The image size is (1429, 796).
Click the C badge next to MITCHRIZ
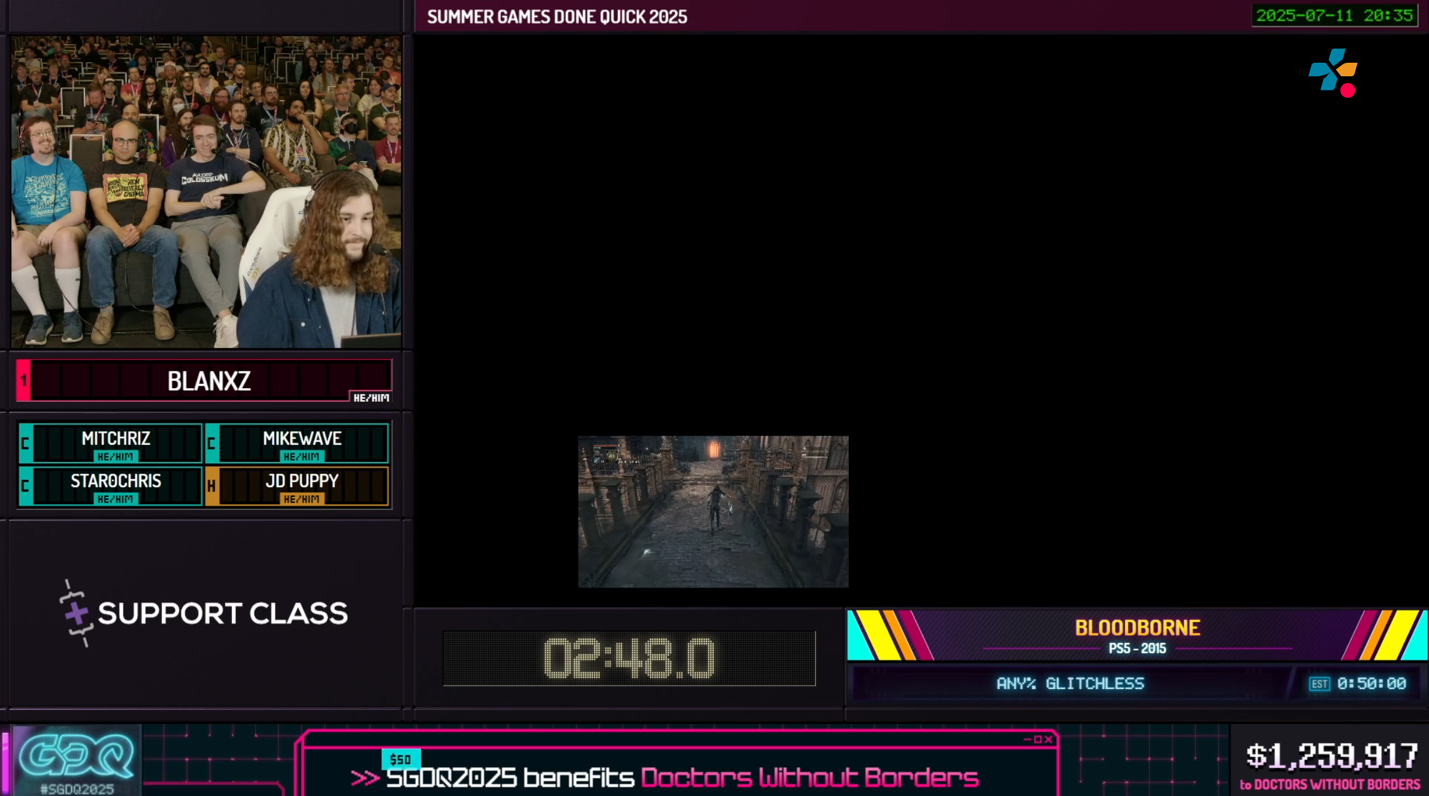[x=25, y=443]
